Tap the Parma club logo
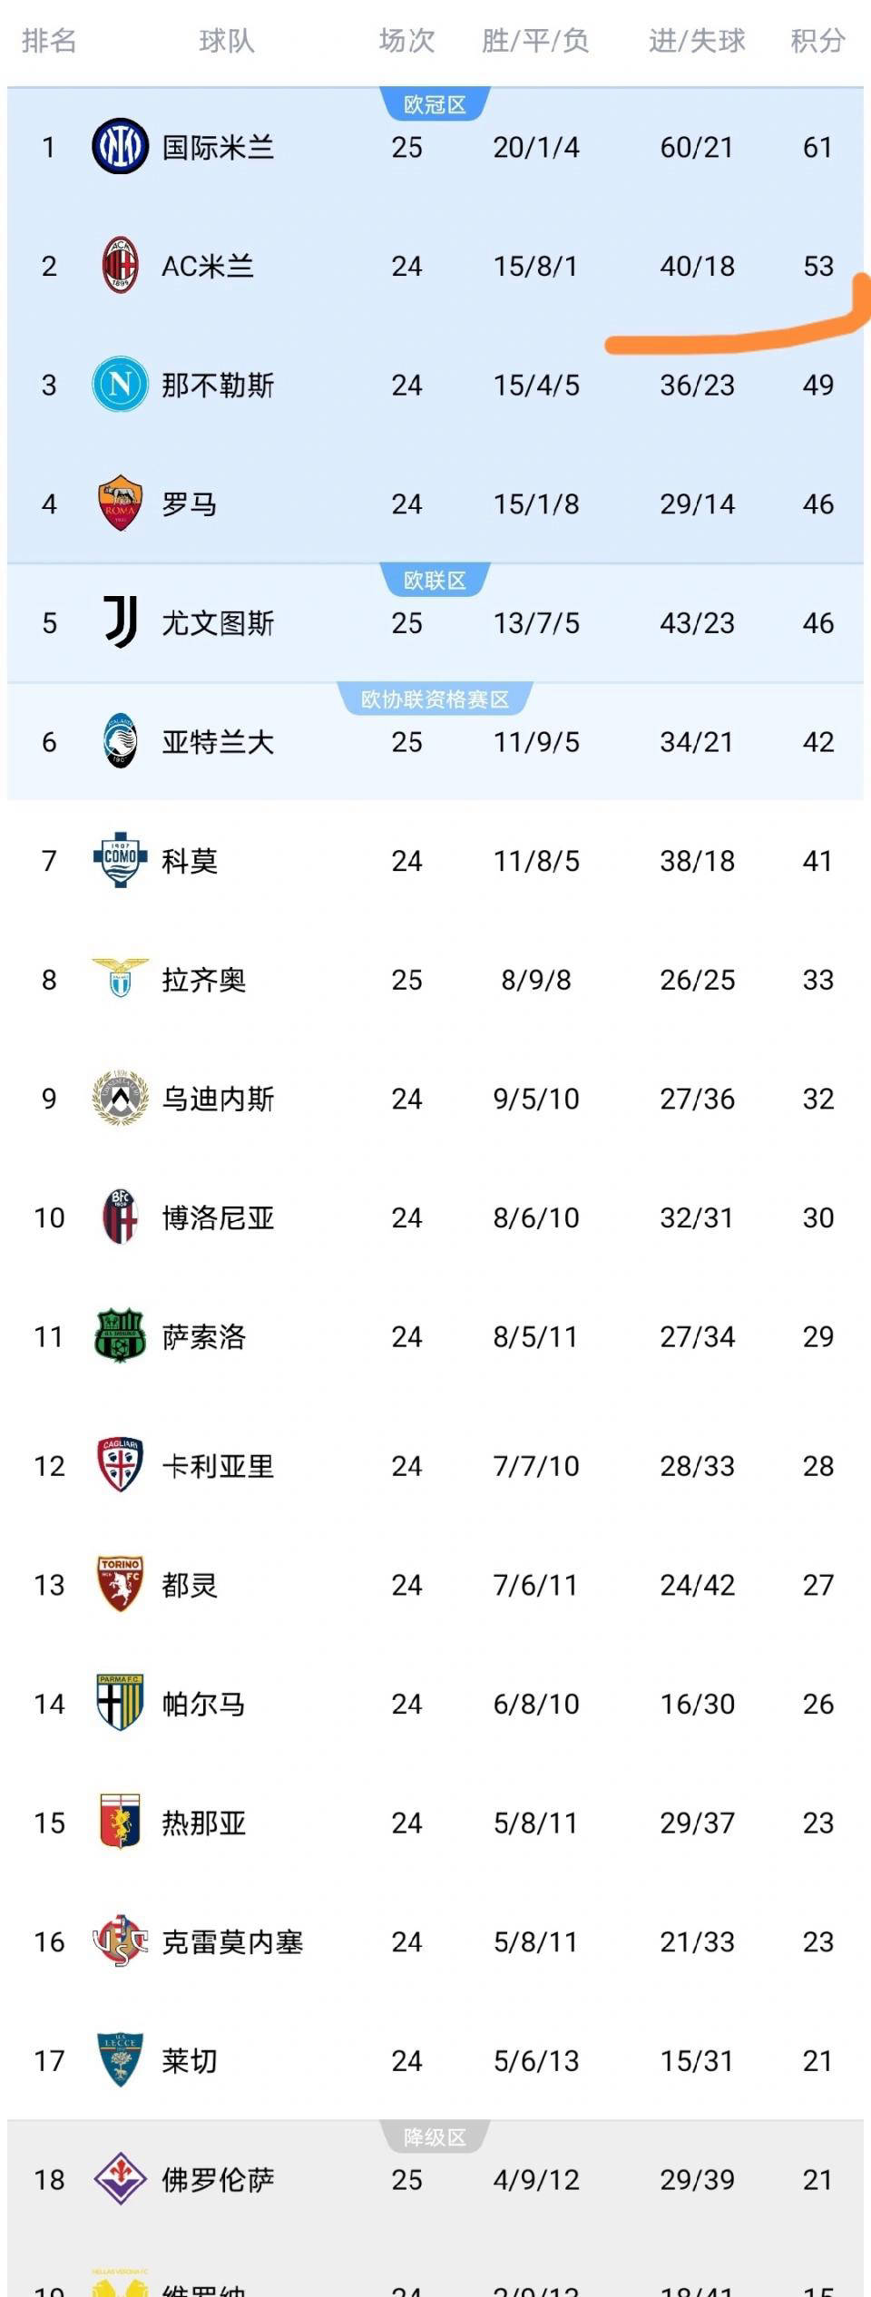Screen dimensions: 871x2297 click(x=120, y=1704)
